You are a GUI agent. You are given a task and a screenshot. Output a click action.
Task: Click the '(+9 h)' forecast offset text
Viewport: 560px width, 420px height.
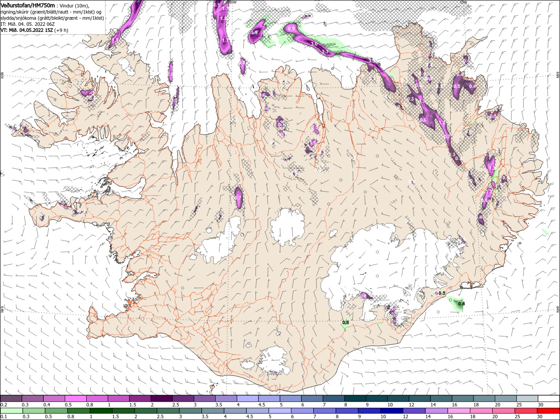click(x=61, y=30)
